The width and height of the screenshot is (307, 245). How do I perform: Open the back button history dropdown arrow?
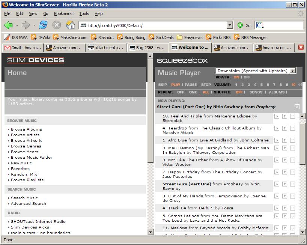coord(17,25)
